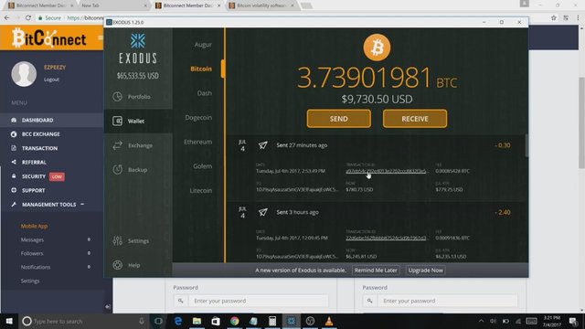Open Followers in BitConnect sidebar
Image resolution: width=585 pixels, height=329 pixels.
tap(32, 253)
